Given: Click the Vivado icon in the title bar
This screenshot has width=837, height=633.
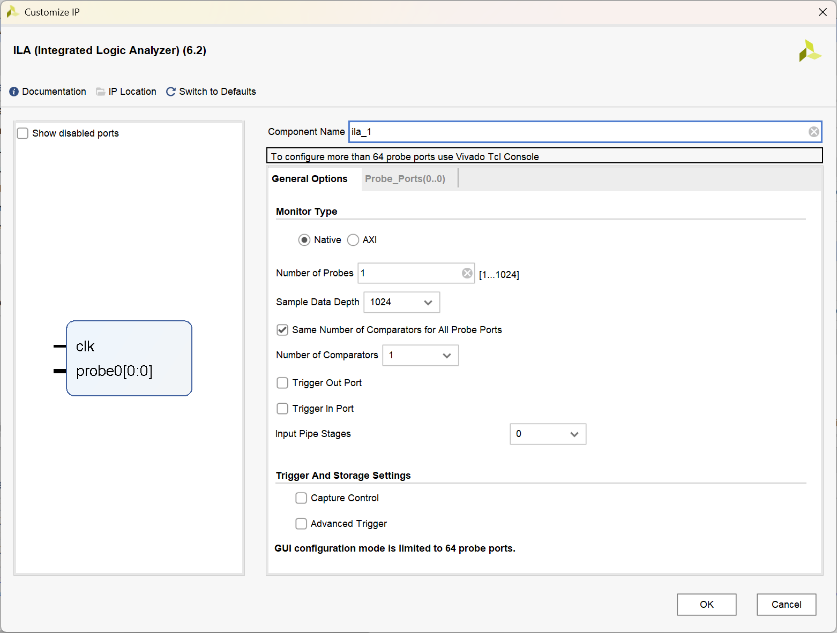Looking at the screenshot, I should [x=13, y=12].
